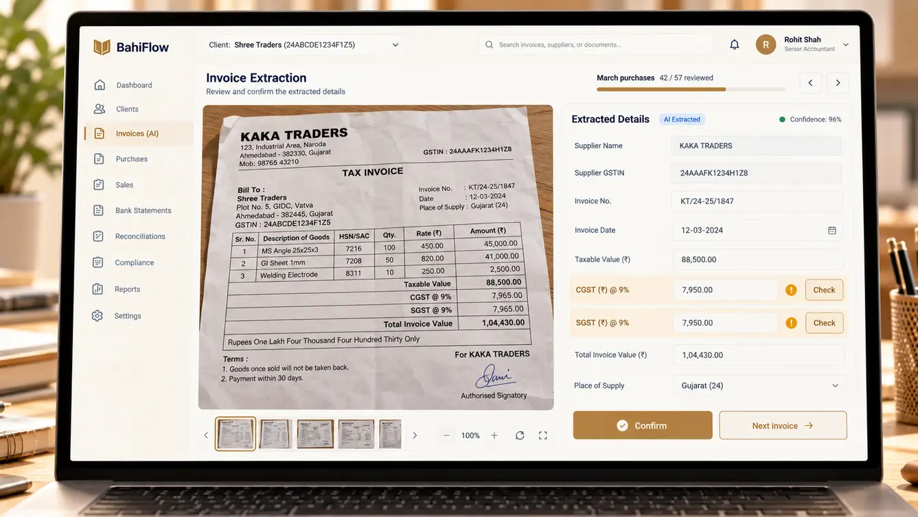Open the notifications bell
This screenshot has width=918, height=517.
pos(735,45)
